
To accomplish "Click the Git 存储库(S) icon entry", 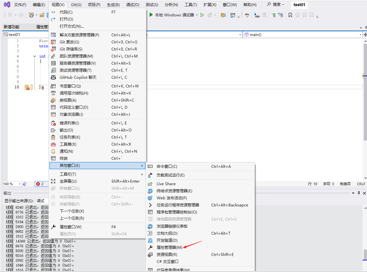I will click(97, 49).
